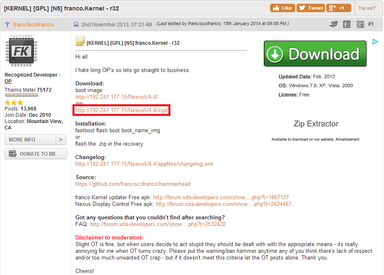Image resolution: width=384 pixels, height=275 pixels.
Task: Click the three gold stars rating
Action: click(x=14, y=103)
